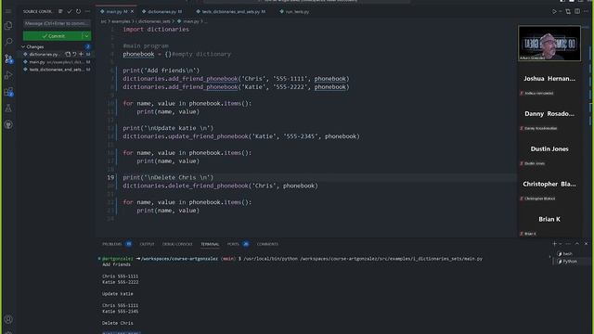Split the editor to the right
Screen dimensions: 594x334
[x=577, y=12]
